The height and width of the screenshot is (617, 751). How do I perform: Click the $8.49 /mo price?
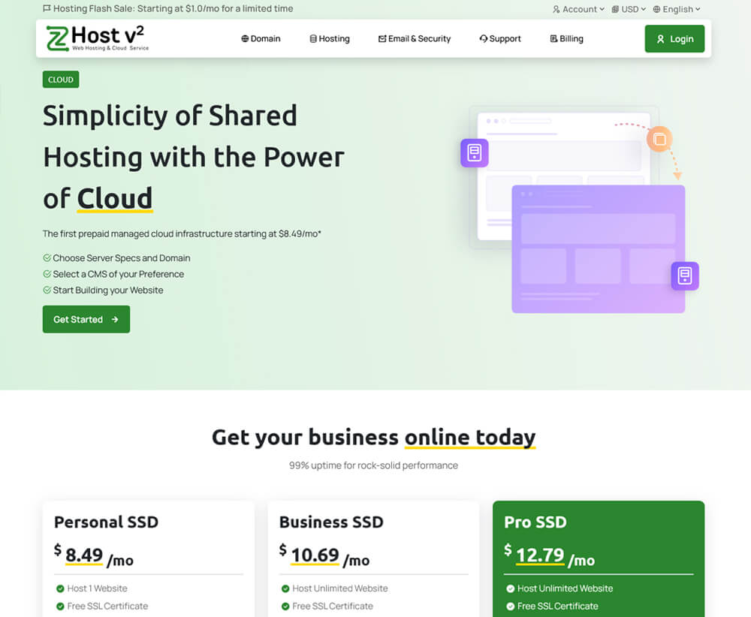click(x=94, y=555)
